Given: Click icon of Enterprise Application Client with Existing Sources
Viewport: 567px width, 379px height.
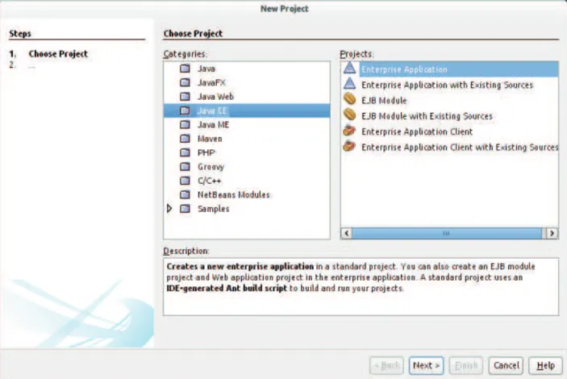Looking at the screenshot, I should pos(350,146).
